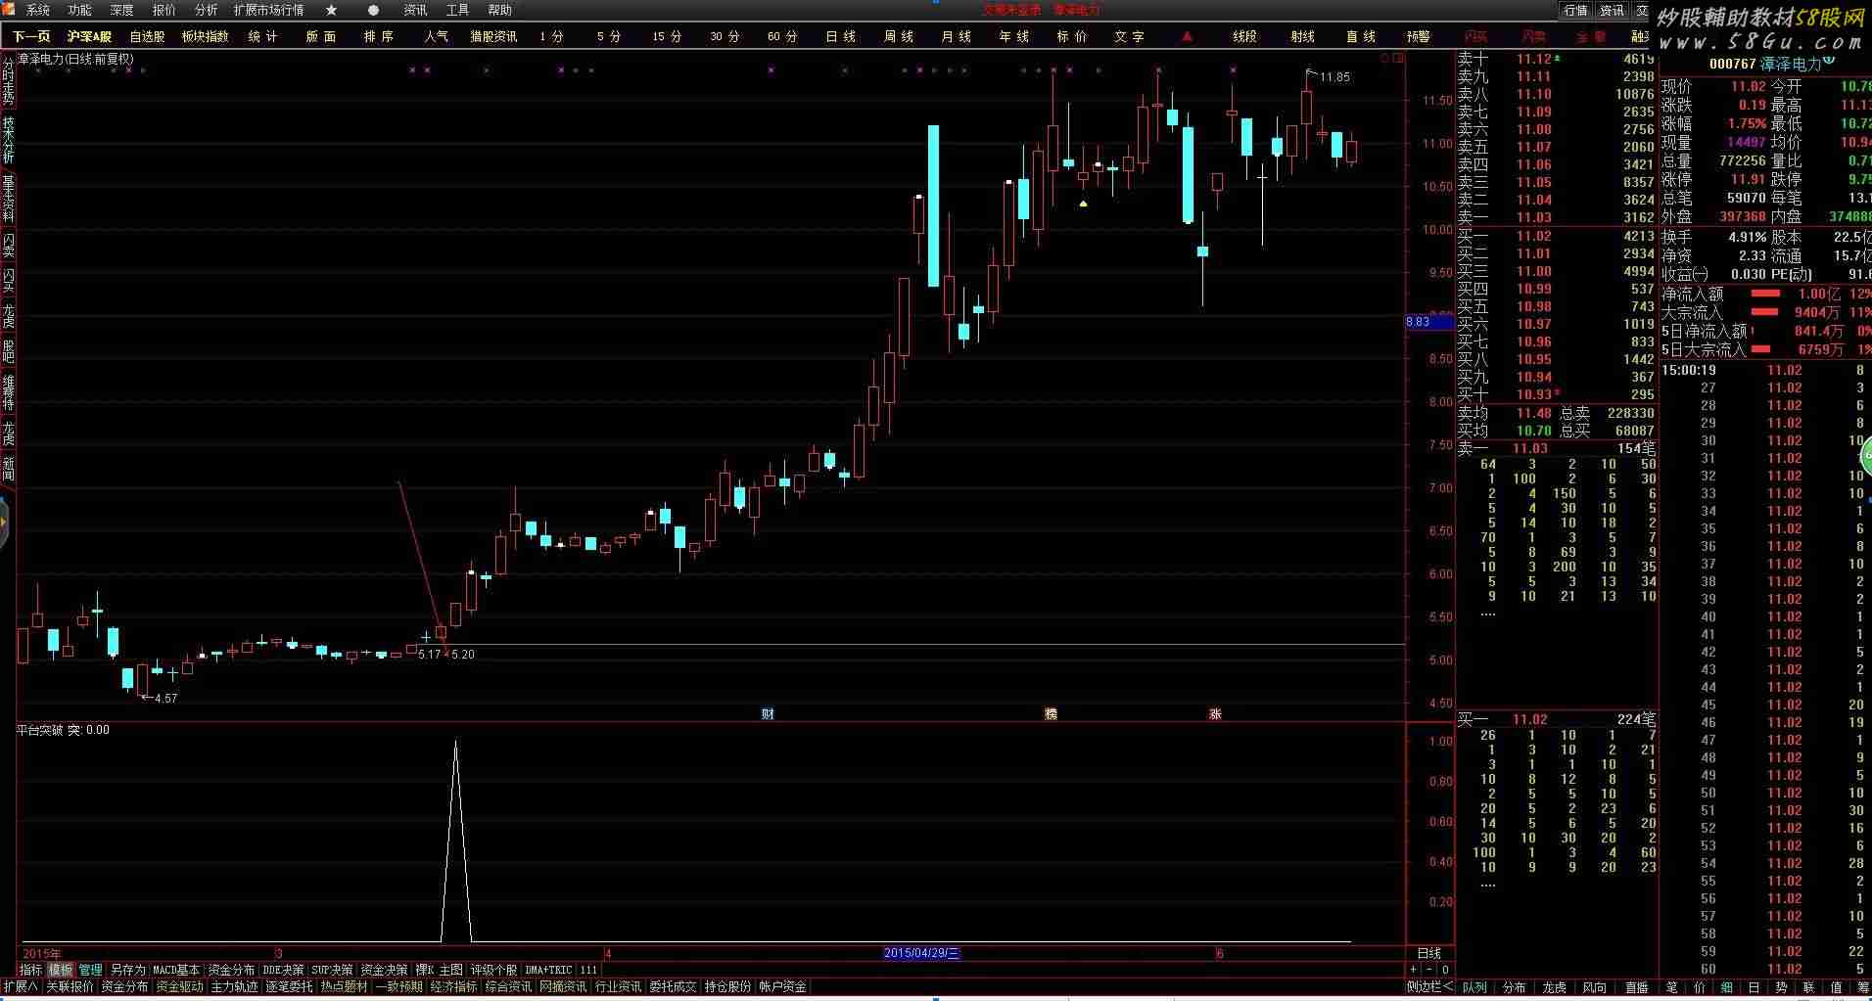The width and height of the screenshot is (1872, 1001).
Task: Switch to 月线 monthly chart
Action: coord(956,36)
